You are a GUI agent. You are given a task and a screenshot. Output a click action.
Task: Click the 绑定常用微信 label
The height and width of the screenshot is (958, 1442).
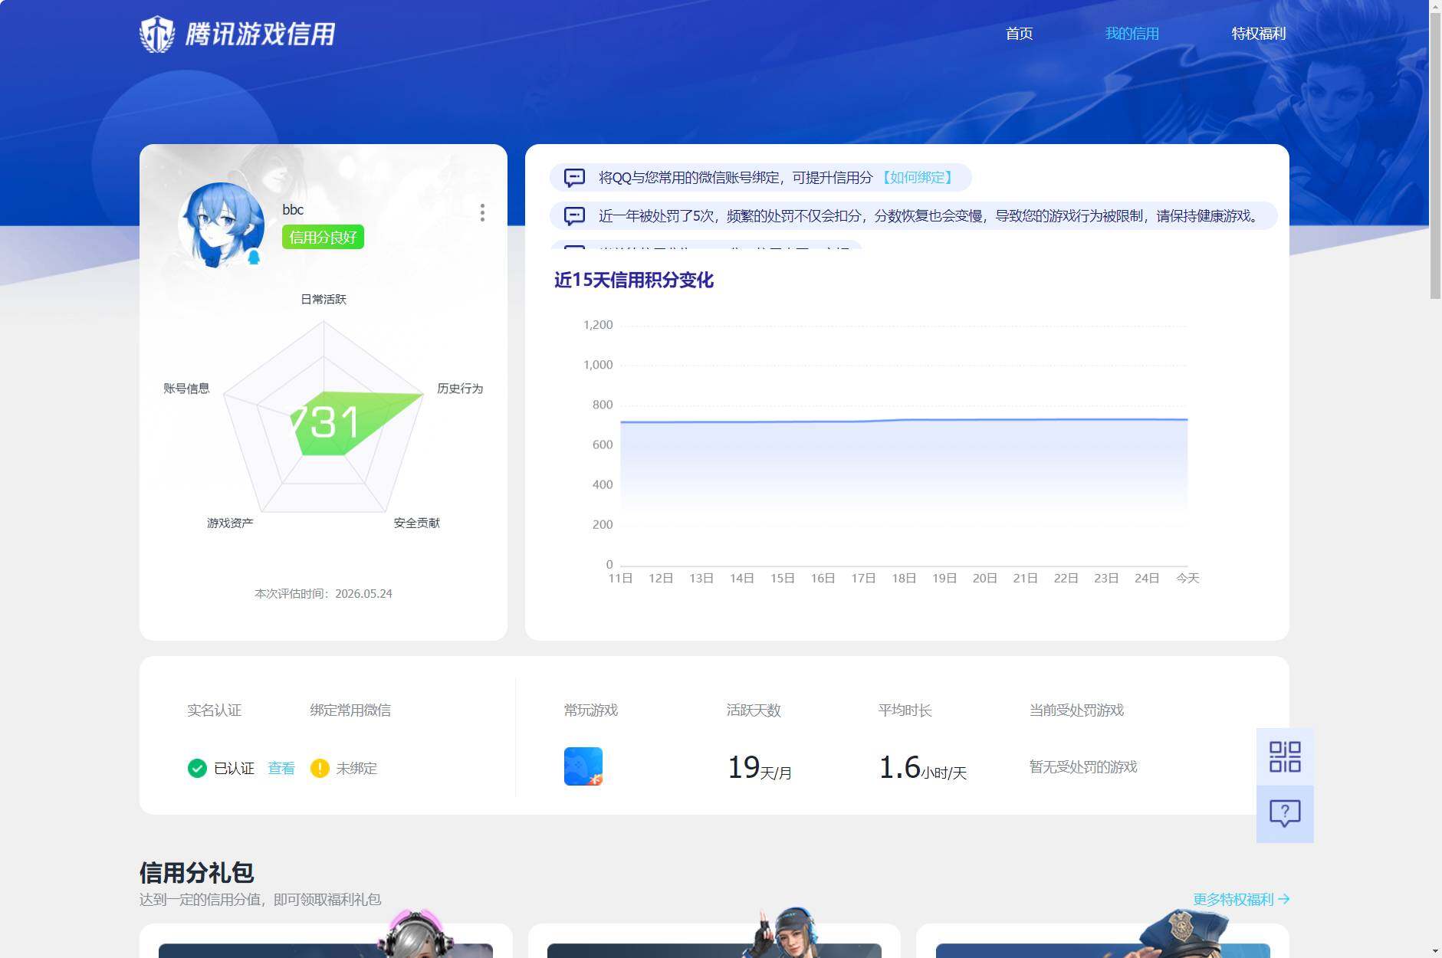click(350, 710)
